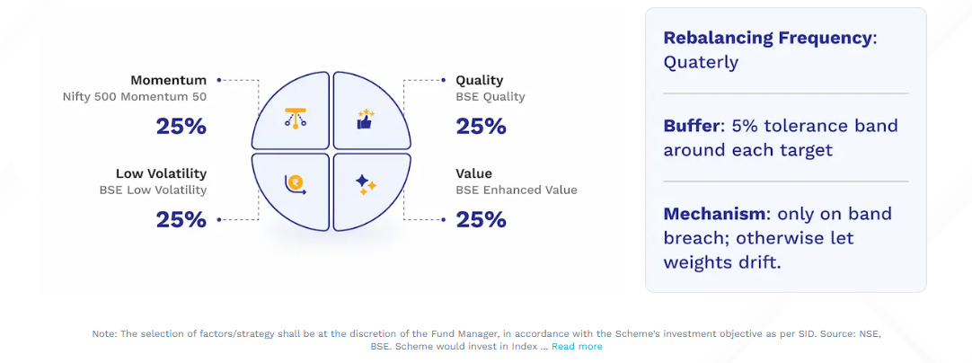Select the Momentum heading label
This screenshot has width=972, height=363.
tap(168, 80)
